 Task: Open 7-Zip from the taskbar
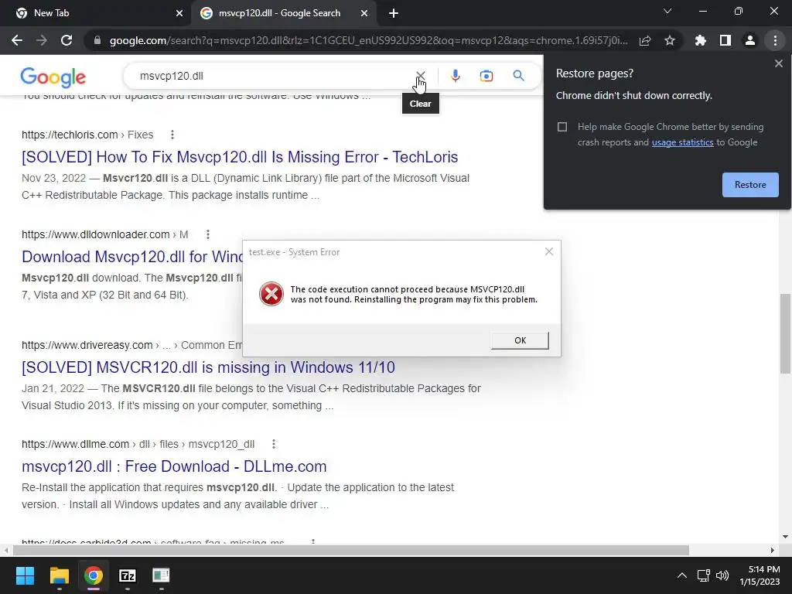tap(128, 575)
